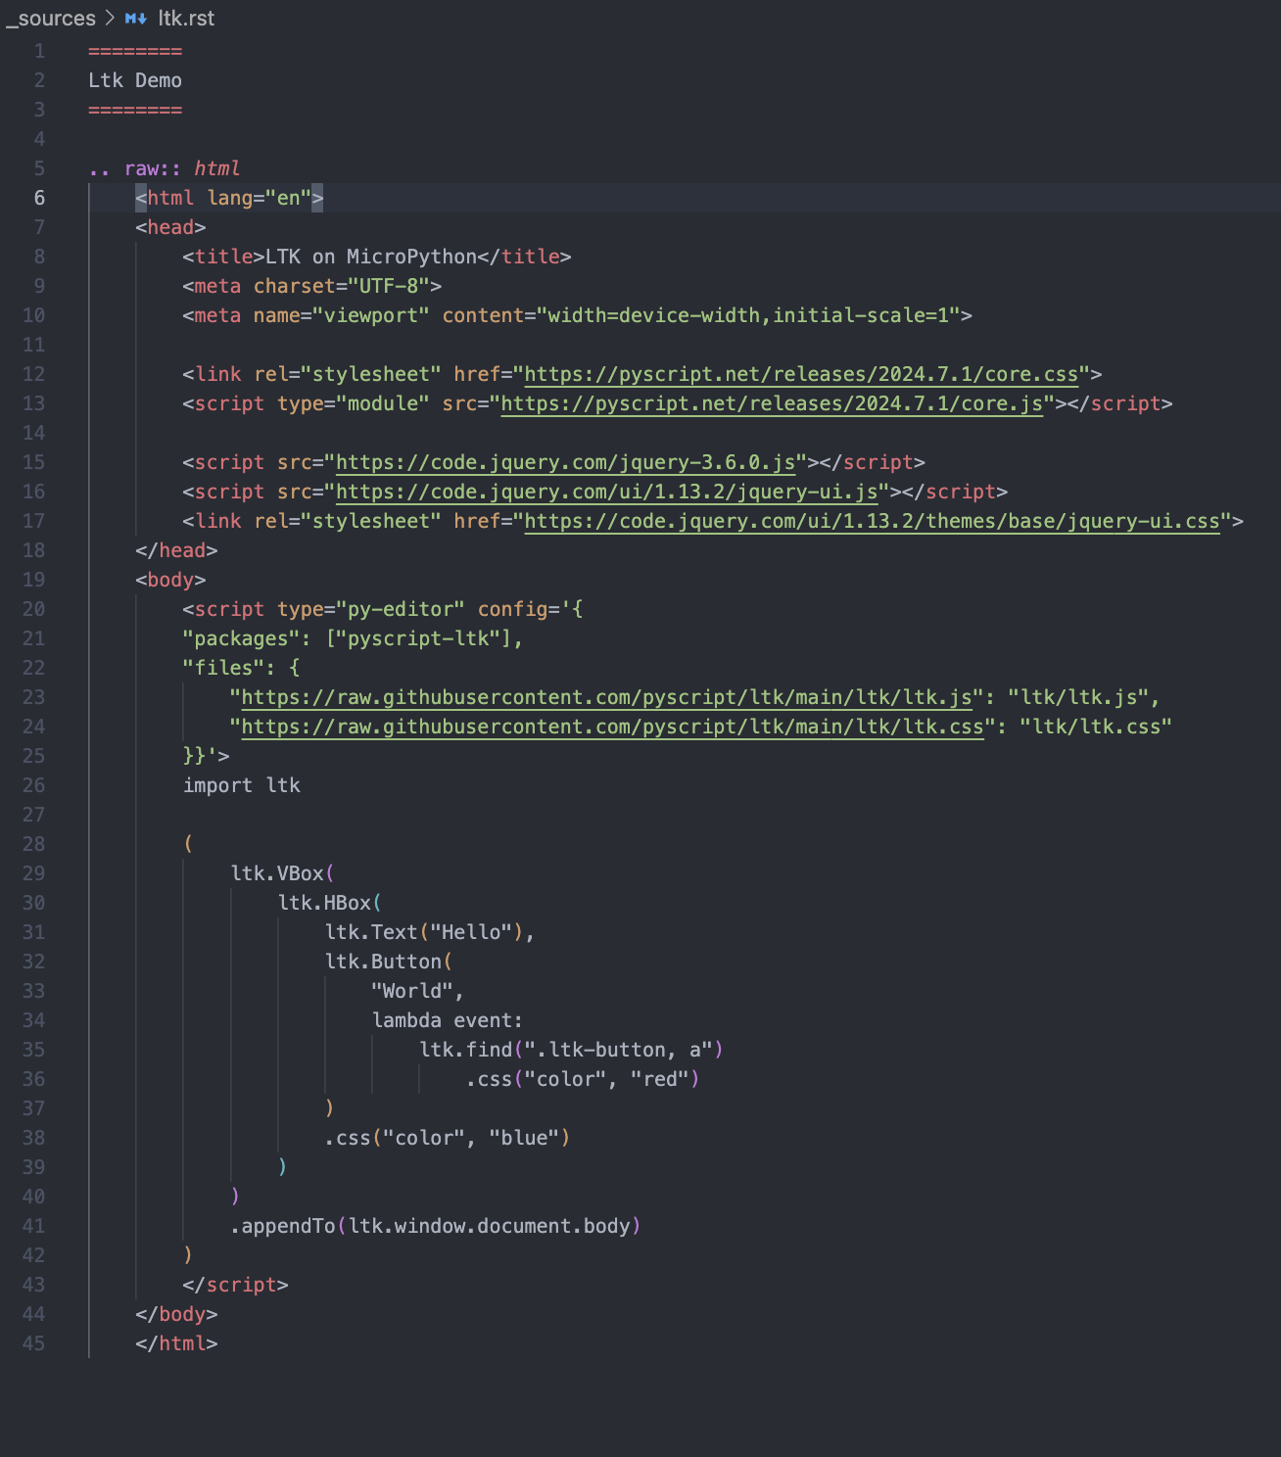Follow the jquery-ui.js script link
The height and width of the screenshot is (1457, 1281).
click(x=606, y=492)
